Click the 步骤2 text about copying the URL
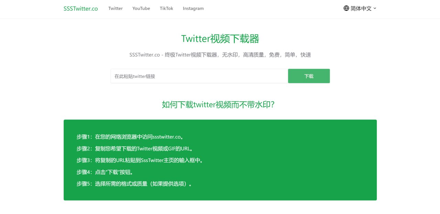Image resolution: width=440 pixels, height=214 pixels. click(x=135, y=149)
